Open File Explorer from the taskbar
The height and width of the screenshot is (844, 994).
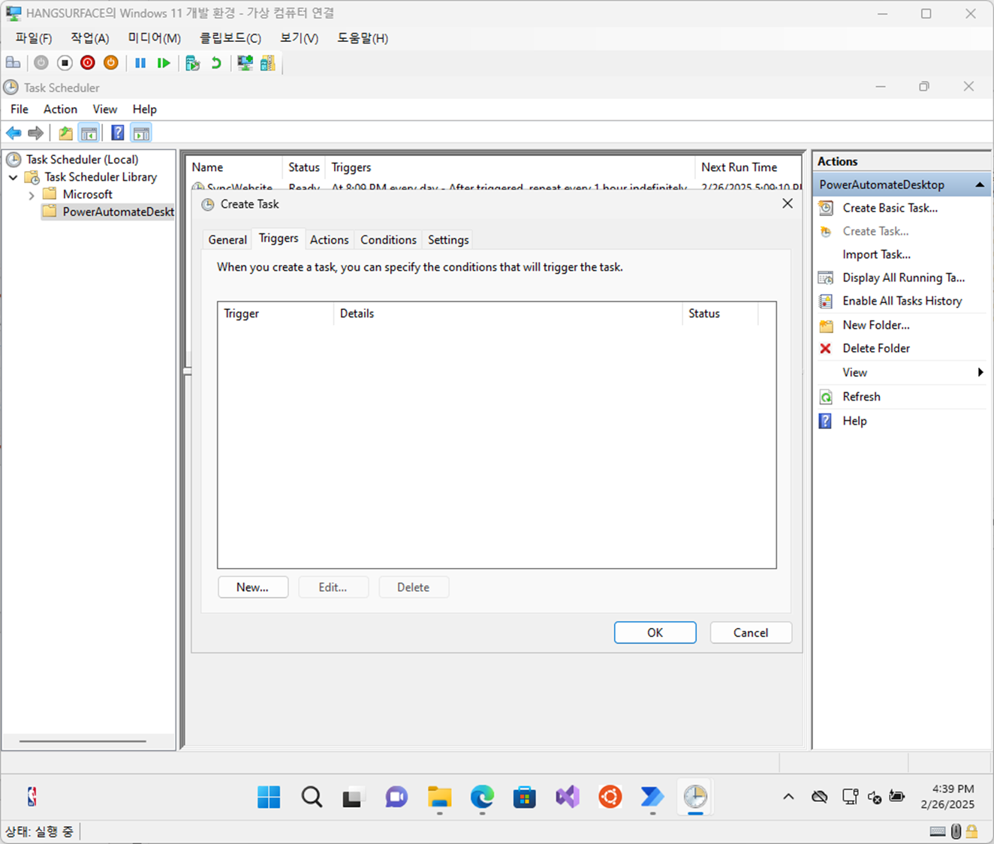tap(439, 797)
